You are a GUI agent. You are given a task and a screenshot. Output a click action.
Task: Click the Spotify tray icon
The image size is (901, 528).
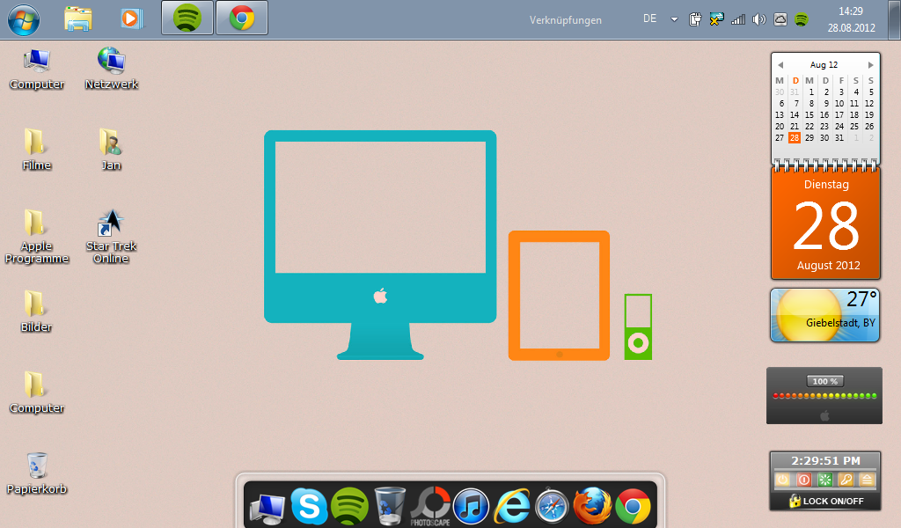(802, 19)
